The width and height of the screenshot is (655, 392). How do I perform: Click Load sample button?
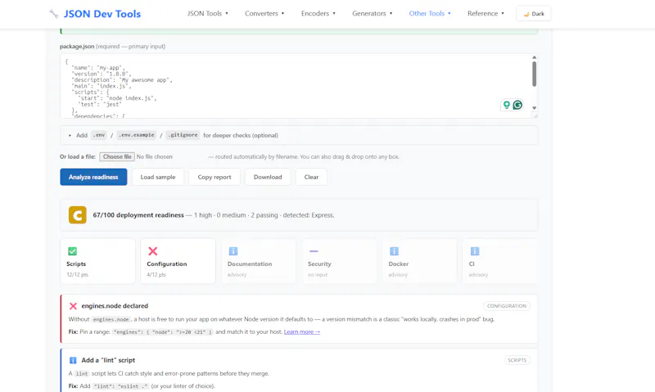click(158, 177)
